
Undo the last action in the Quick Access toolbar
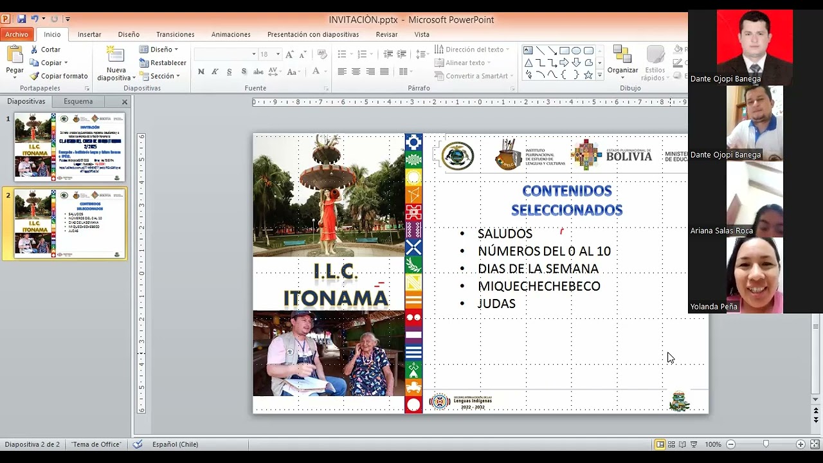(35, 19)
